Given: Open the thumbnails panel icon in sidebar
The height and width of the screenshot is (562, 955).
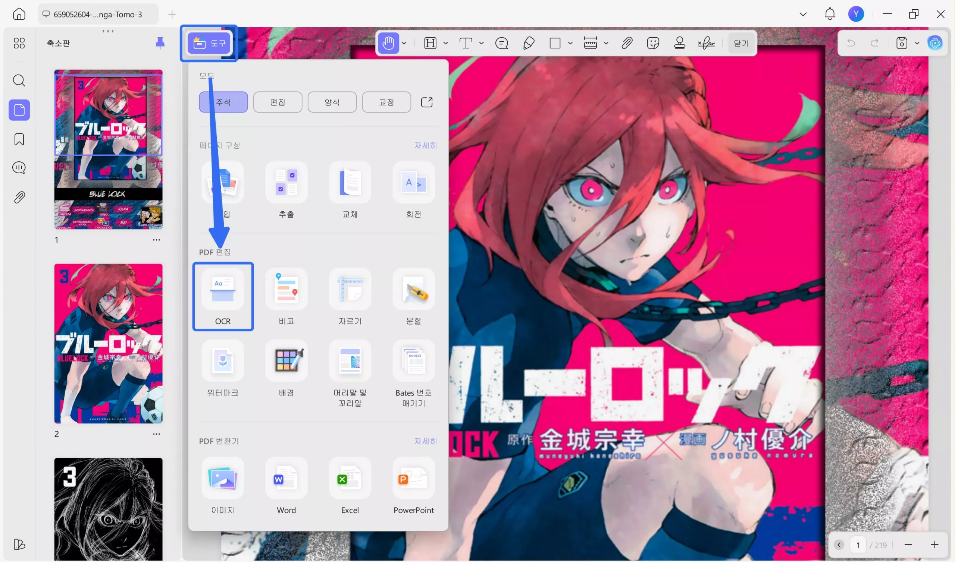Looking at the screenshot, I should [19, 110].
